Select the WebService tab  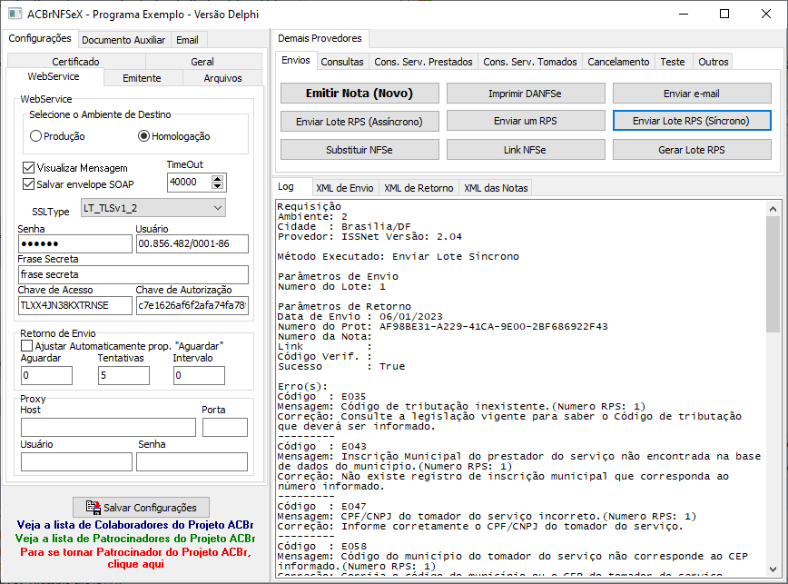click(x=54, y=76)
